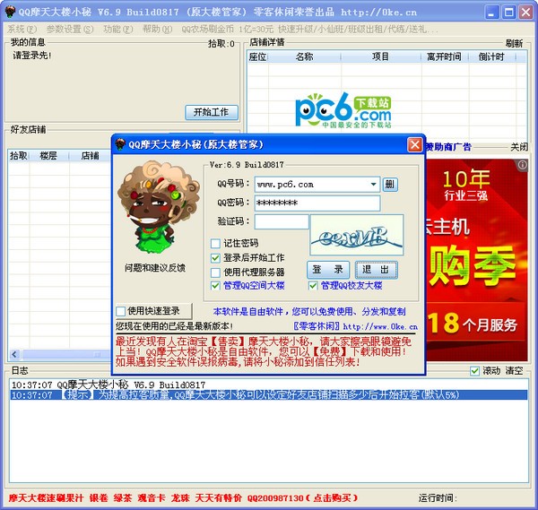Minimize the main window
Viewport: 538px width, 510px height.
pos(491,13)
